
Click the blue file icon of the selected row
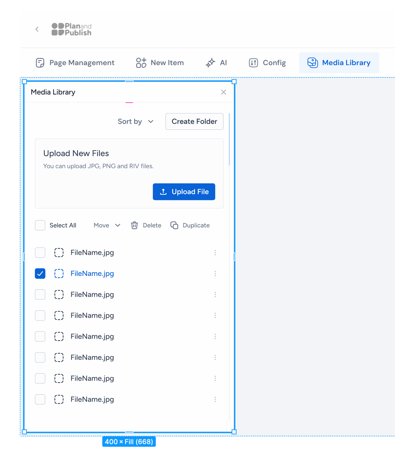pos(59,273)
